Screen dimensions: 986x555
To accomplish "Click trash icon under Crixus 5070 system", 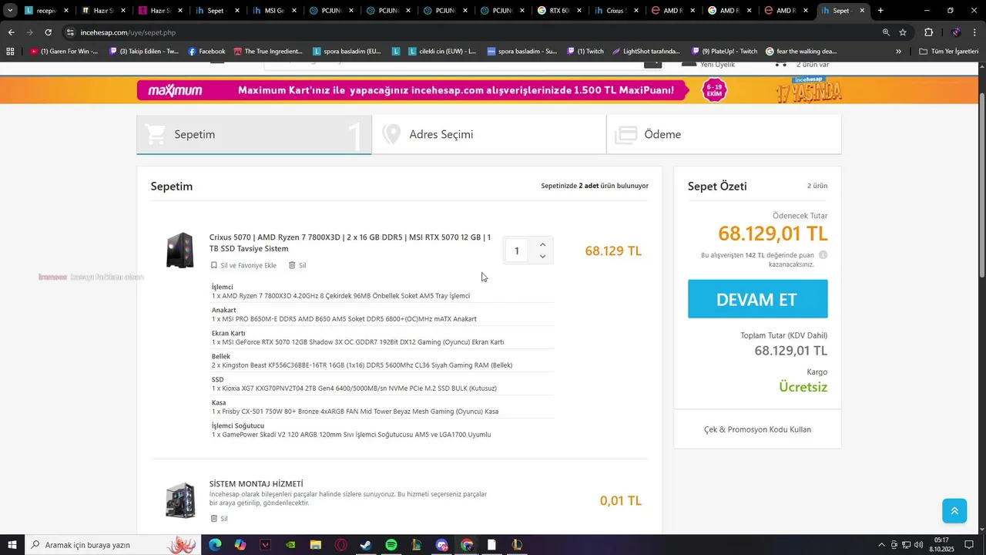I will pyautogui.click(x=292, y=265).
